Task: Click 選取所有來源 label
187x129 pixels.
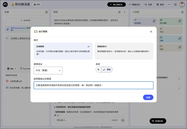Action: pos(11,75)
